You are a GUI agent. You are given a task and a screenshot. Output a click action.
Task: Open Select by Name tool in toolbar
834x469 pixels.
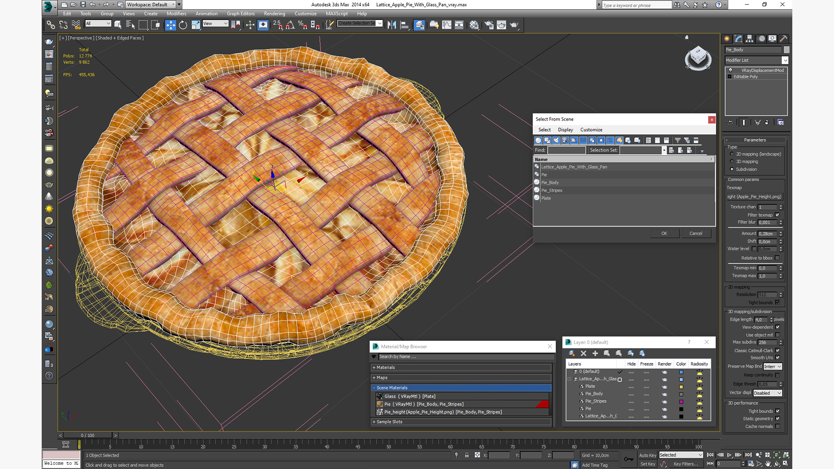[x=130, y=25]
